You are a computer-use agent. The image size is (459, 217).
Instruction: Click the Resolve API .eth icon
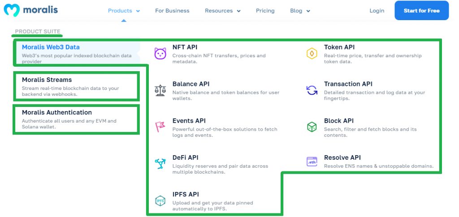(312, 162)
